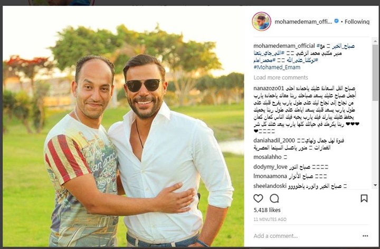
Task: Save the post with the bookmark icon
Action: [364, 198]
